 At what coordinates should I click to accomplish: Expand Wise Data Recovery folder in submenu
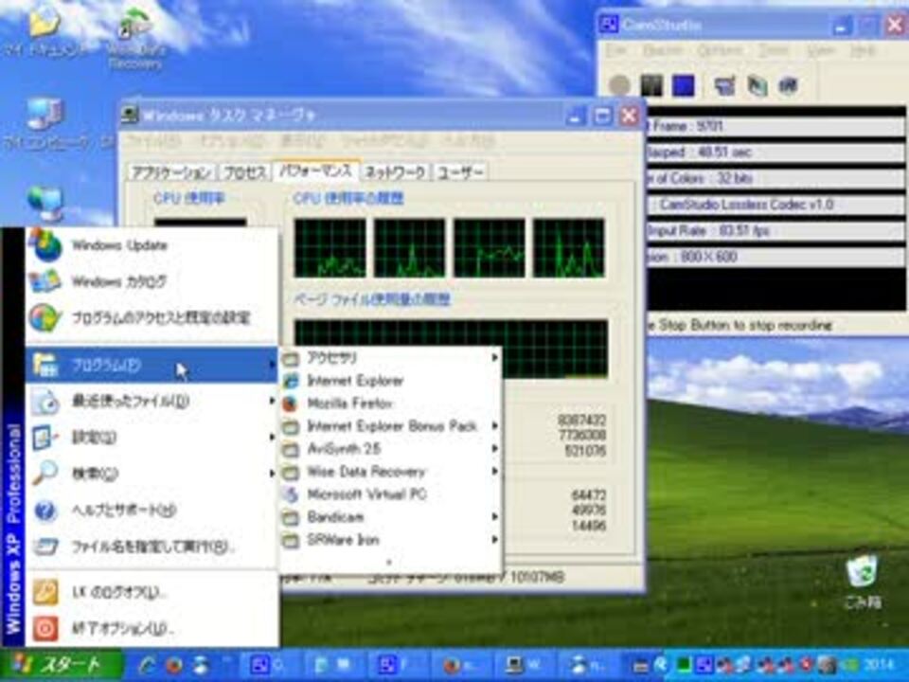(x=390, y=472)
